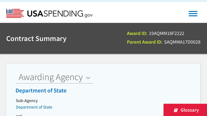
Task: Click the ".gov" part of the logo
Action: pos(88,15)
